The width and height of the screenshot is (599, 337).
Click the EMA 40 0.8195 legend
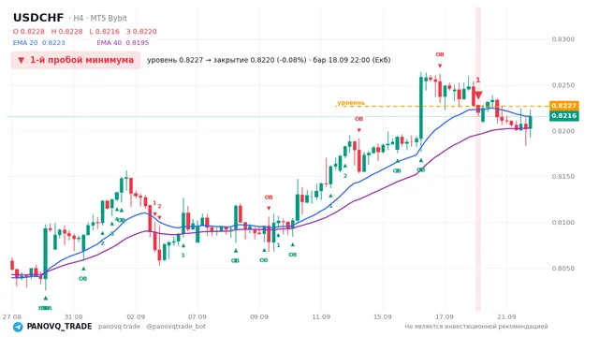coord(123,43)
